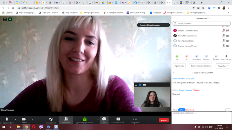The width and height of the screenshot is (232, 130).
Task: Toggle the Участники panel button
Action: pyautogui.click(x=66, y=120)
